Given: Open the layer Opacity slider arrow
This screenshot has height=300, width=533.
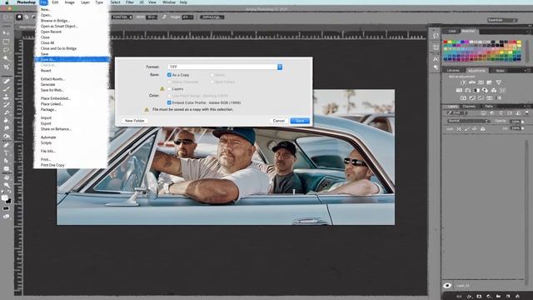Looking at the screenshot, I should 522,122.
